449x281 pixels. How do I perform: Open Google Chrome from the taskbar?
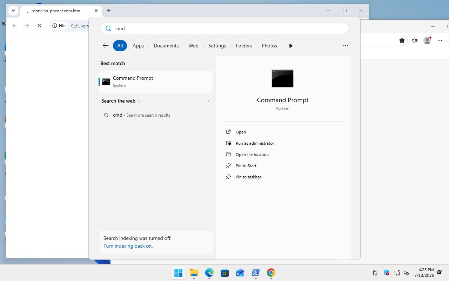(271, 273)
